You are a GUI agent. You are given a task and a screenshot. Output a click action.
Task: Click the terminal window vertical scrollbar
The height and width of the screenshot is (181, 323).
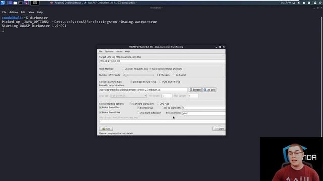click(322, 76)
